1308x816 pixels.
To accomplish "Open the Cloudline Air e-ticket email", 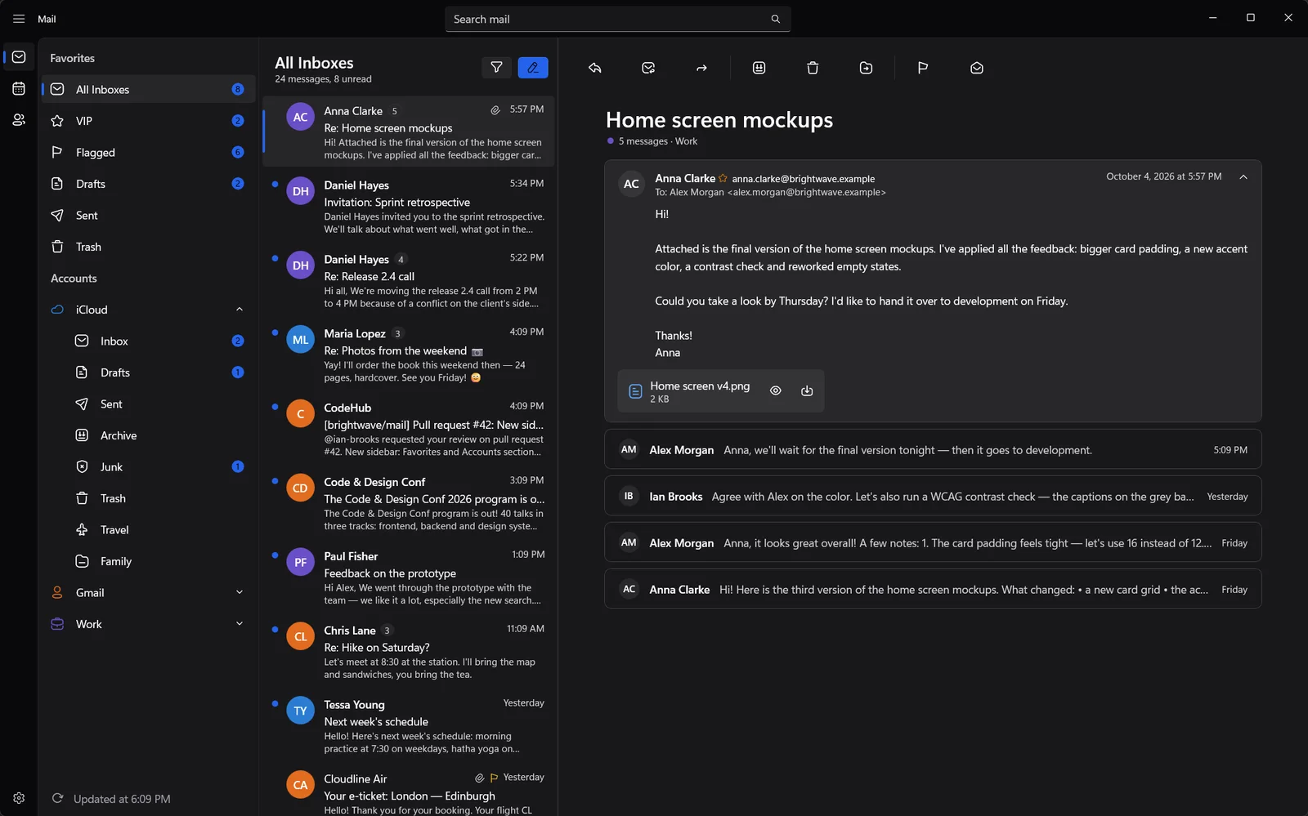I will (x=409, y=791).
